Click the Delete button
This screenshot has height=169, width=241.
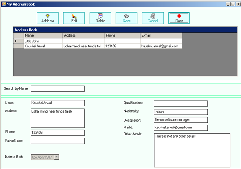tap(100, 18)
